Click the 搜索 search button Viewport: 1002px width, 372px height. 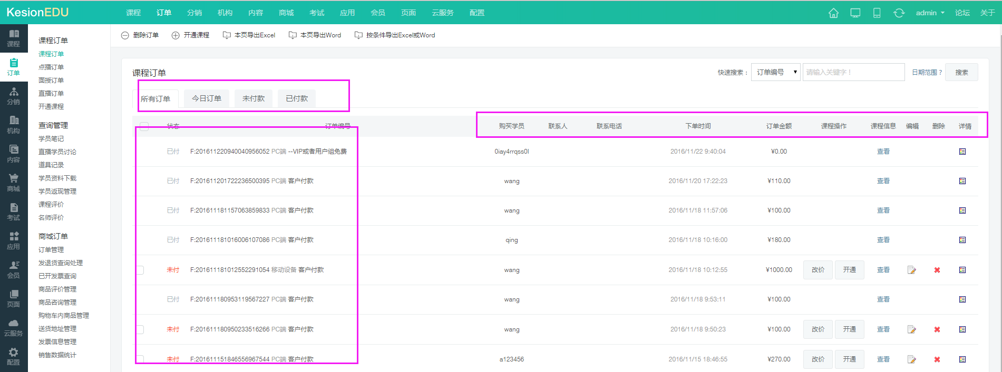(x=961, y=73)
